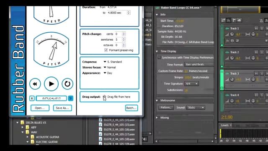
Task: Click the Save As... button
Action: pos(62,108)
